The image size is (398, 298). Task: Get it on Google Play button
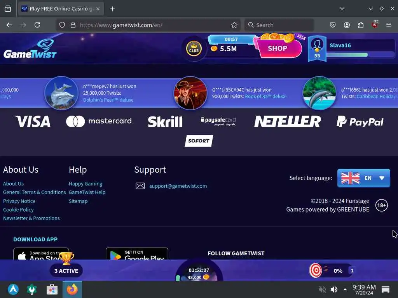(x=137, y=254)
